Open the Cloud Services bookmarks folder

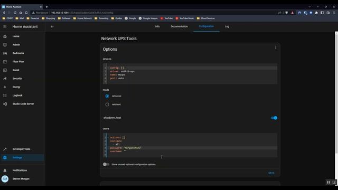(x=205, y=18)
